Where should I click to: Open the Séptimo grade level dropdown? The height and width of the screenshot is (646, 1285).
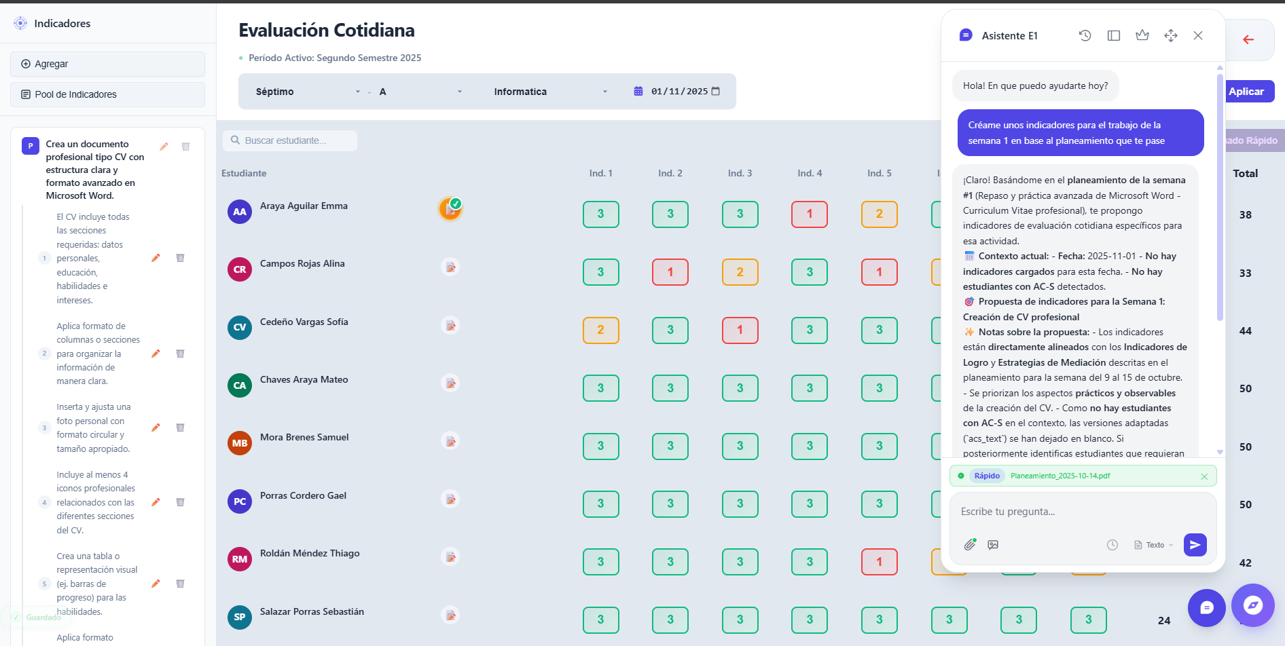click(307, 92)
